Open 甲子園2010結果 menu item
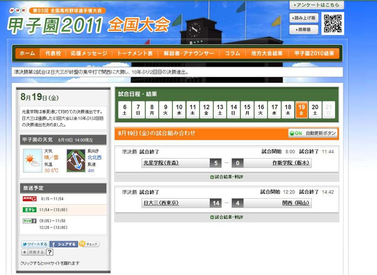Viewport: 377px width, 275px height. coord(314,53)
